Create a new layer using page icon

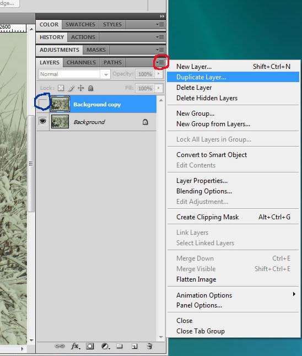pos(134,346)
